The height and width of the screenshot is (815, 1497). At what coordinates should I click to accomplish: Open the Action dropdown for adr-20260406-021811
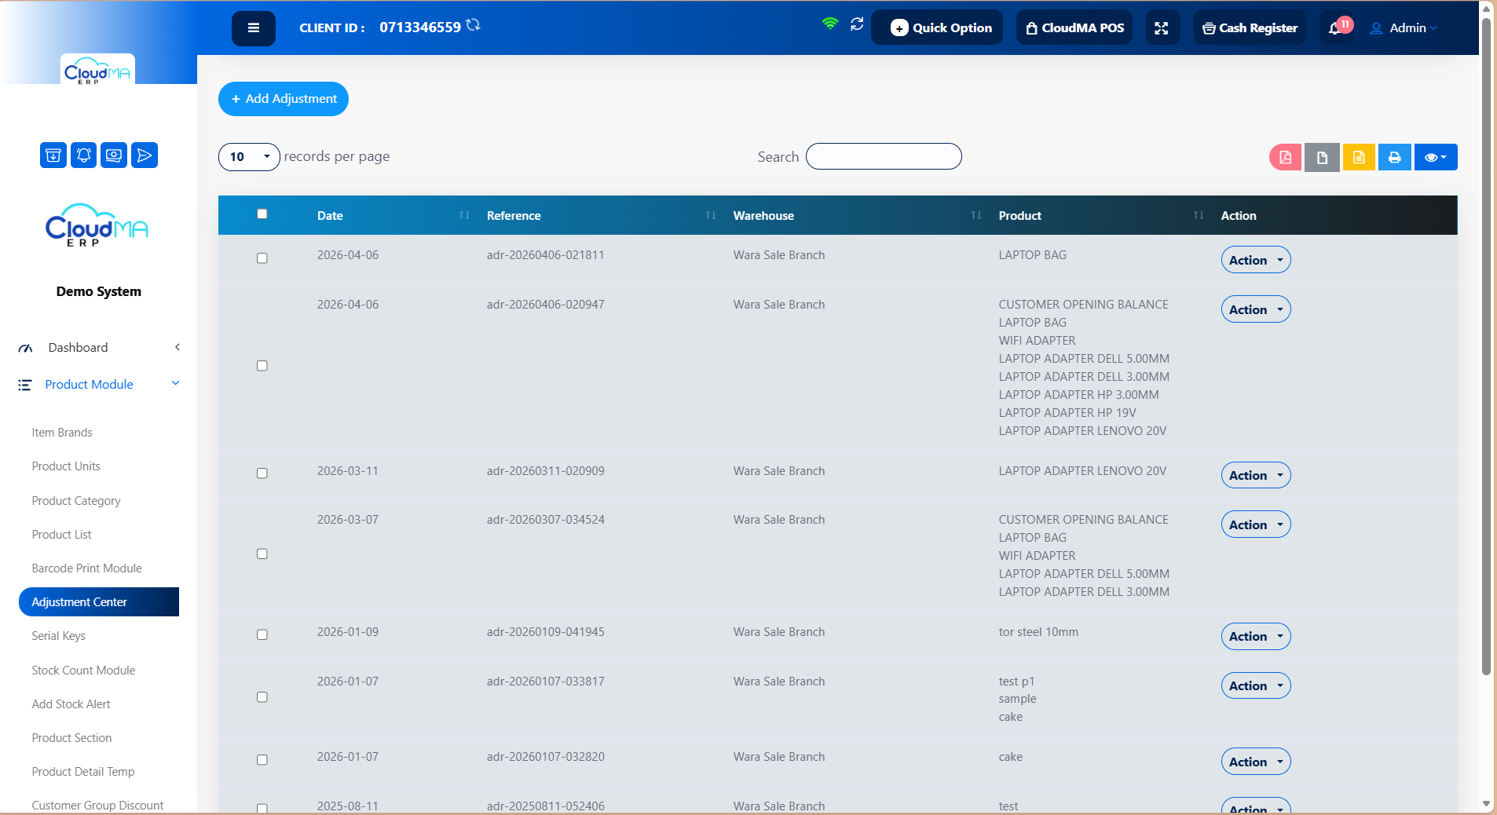coord(1256,260)
